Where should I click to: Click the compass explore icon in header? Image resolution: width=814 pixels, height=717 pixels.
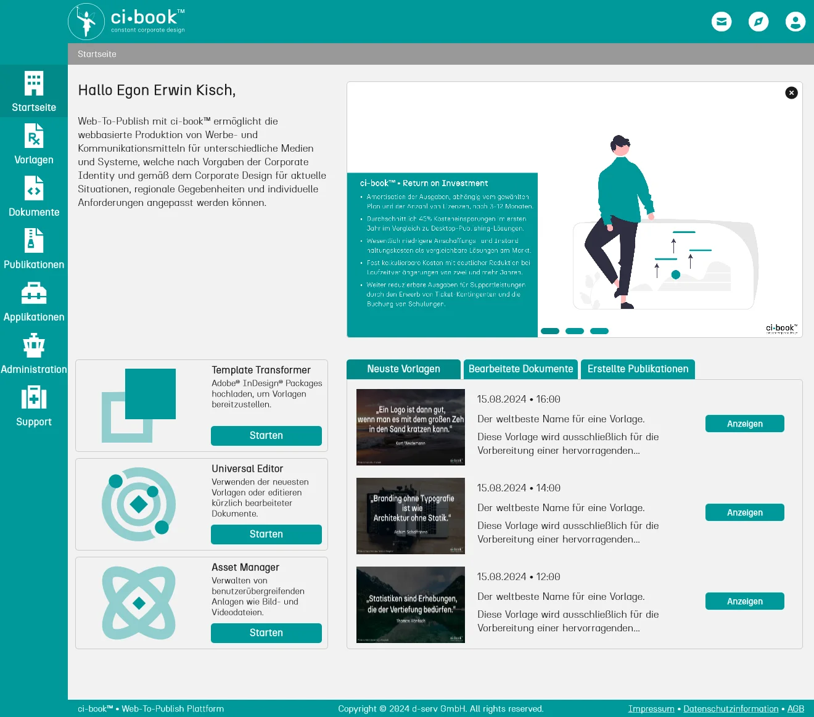click(x=758, y=22)
